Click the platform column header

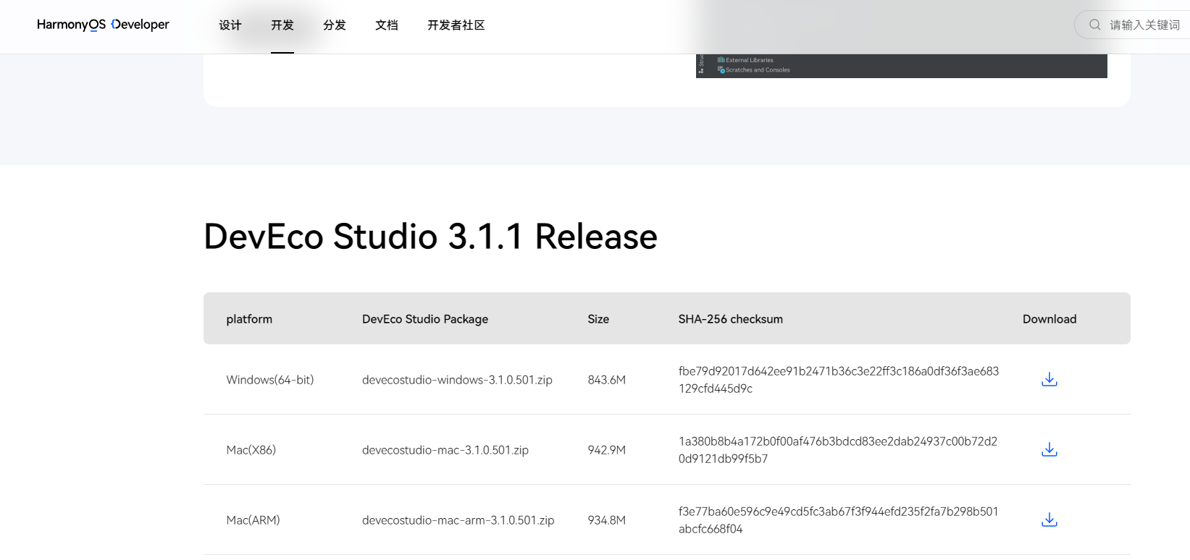(x=249, y=319)
